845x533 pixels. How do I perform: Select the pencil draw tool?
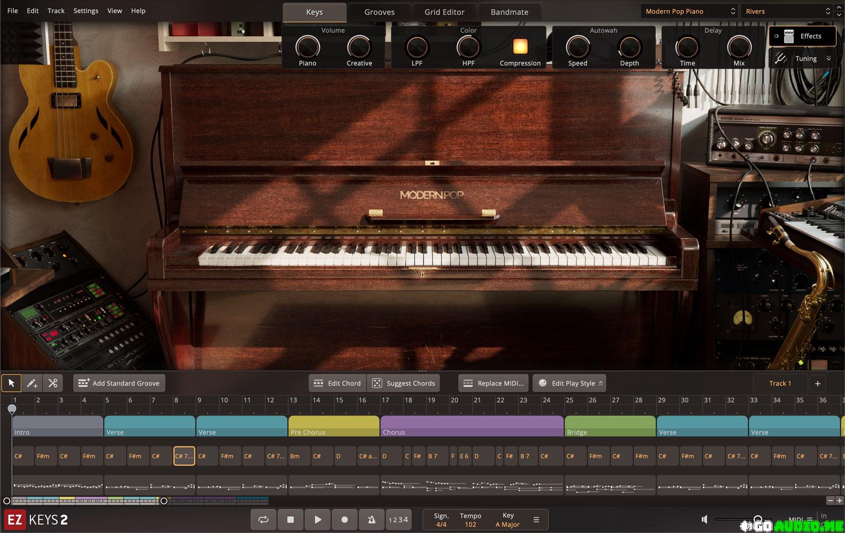click(32, 383)
